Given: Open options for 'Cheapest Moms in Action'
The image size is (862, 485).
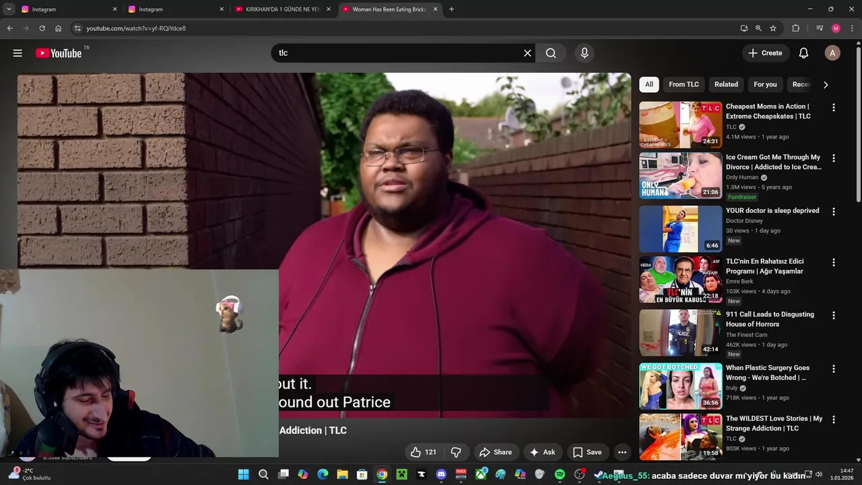Looking at the screenshot, I should (834, 107).
